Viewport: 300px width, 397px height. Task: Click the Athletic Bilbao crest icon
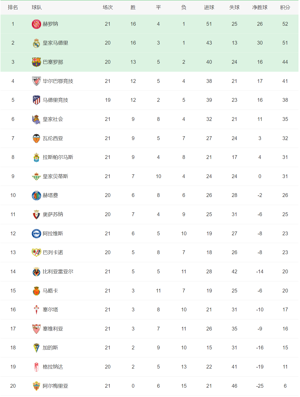coord(36,81)
